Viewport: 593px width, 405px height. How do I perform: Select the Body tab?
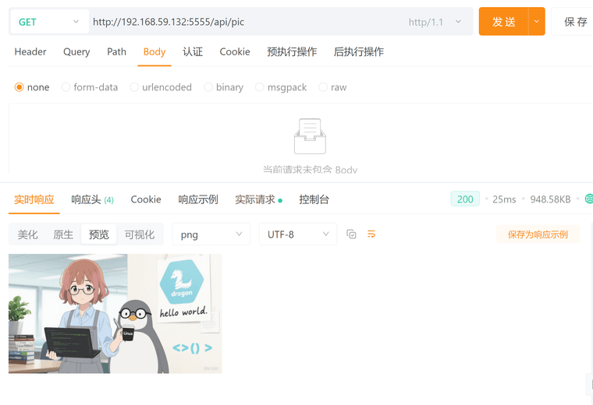tap(154, 51)
